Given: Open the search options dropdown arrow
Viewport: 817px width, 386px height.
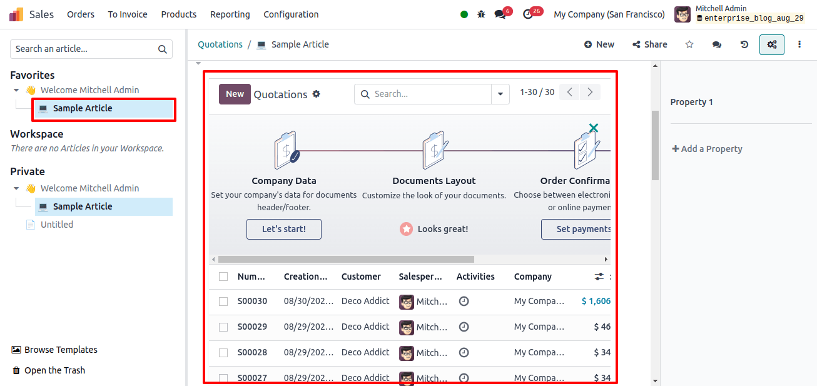Looking at the screenshot, I should [500, 94].
